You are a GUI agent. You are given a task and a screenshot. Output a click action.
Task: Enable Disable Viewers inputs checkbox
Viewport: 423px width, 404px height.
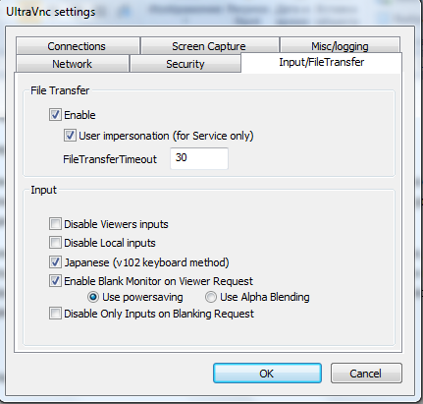(55, 224)
